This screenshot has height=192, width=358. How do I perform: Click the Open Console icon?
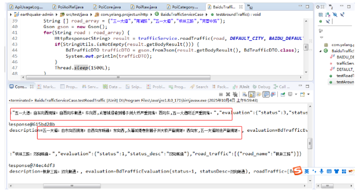302,94
